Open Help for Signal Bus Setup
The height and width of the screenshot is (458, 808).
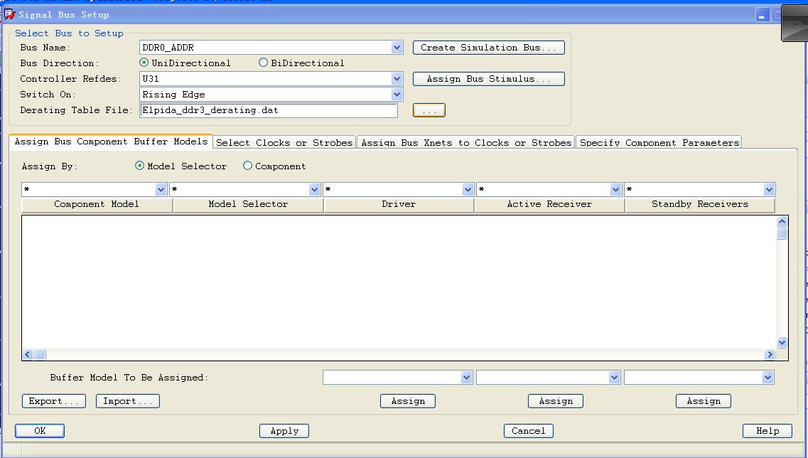[767, 431]
